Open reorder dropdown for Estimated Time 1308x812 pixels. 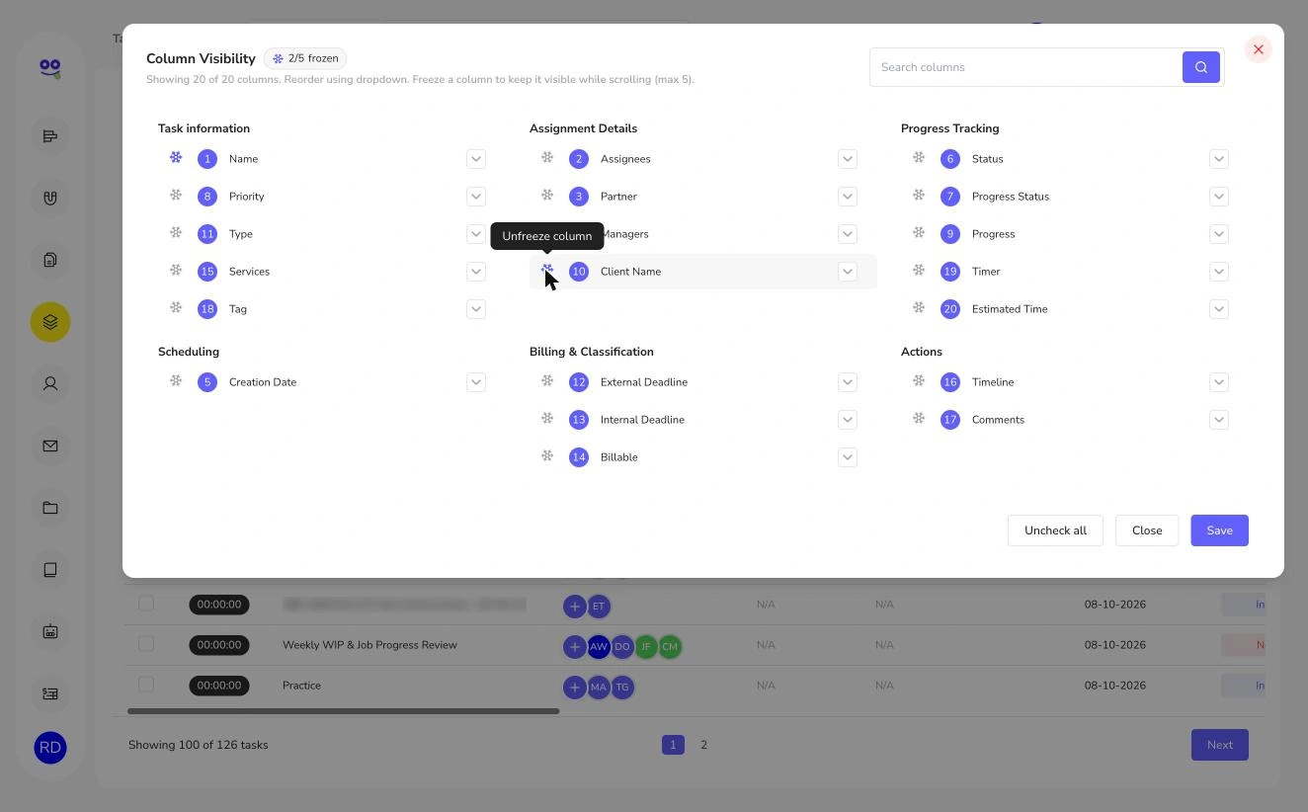(1219, 309)
